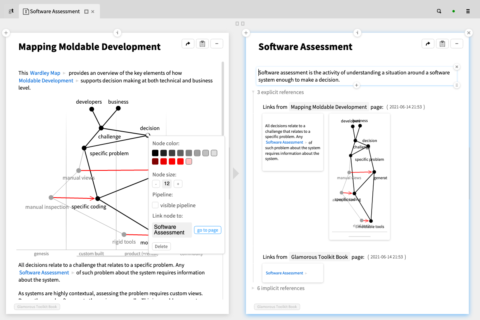The height and width of the screenshot is (320, 480).
Task: Pick the light pink node color swatch
Action: click(x=189, y=162)
